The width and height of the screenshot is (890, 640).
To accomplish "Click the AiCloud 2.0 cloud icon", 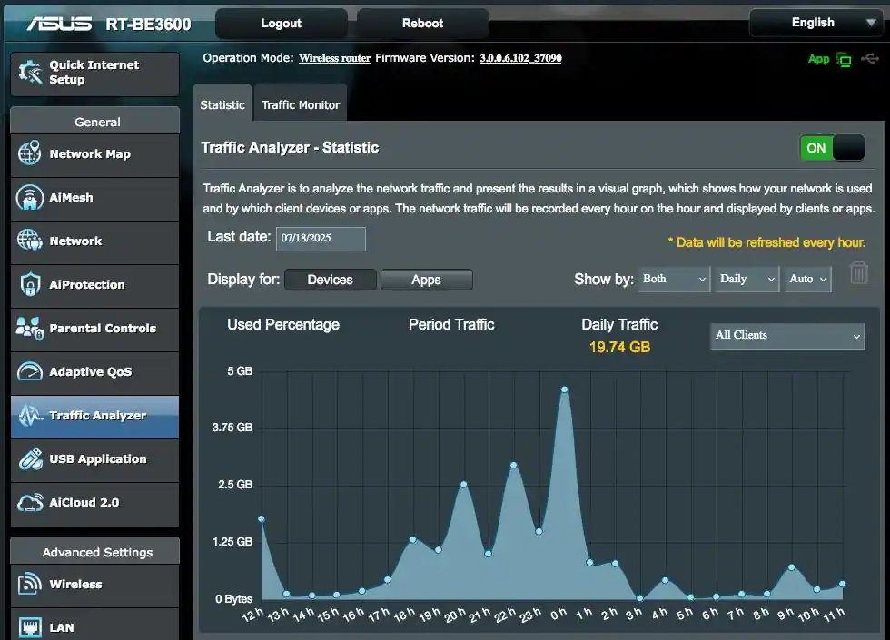I will pyautogui.click(x=30, y=503).
